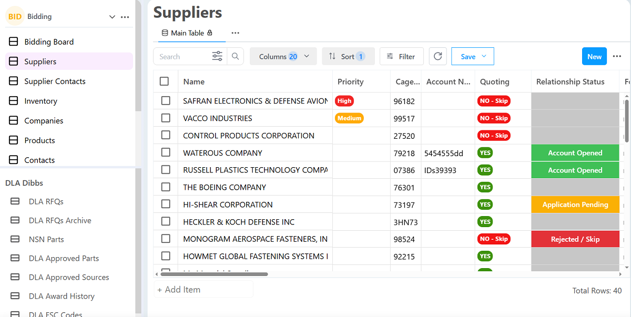631x317 pixels.
Task: Click the Inventory table icon
Action: (14, 101)
